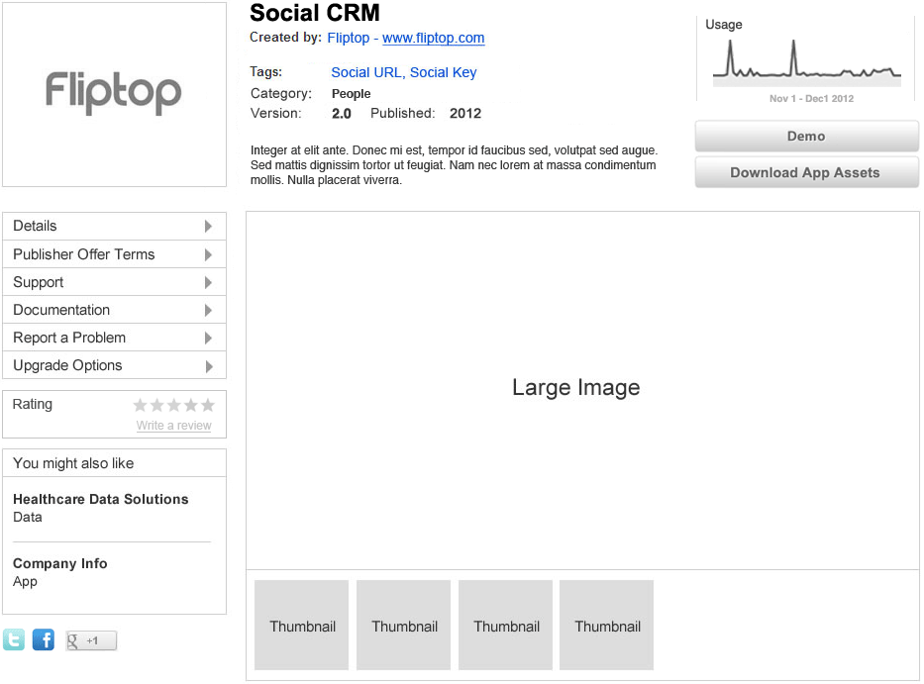Click the Fliptop creator link
This screenshot has width=924, height=684.
349,38
